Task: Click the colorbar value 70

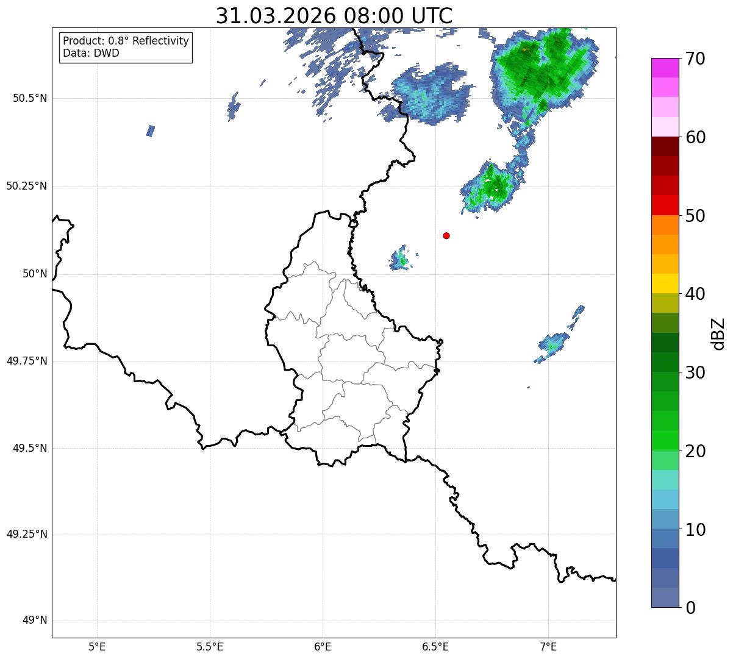Action: click(695, 59)
